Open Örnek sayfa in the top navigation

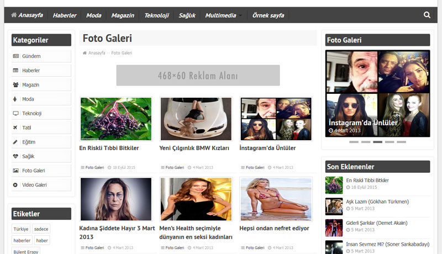pos(268,15)
